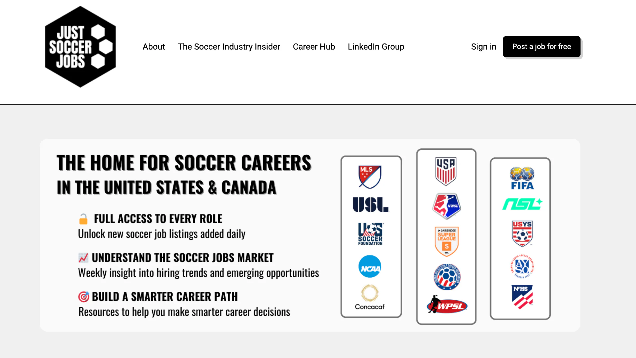The image size is (636, 358).
Task: Click Sign in
Action: pyautogui.click(x=484, y=47)
